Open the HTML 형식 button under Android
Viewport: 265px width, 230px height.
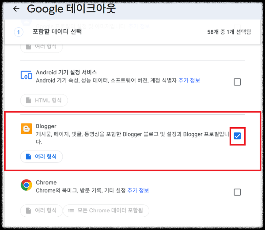point(44,101)
